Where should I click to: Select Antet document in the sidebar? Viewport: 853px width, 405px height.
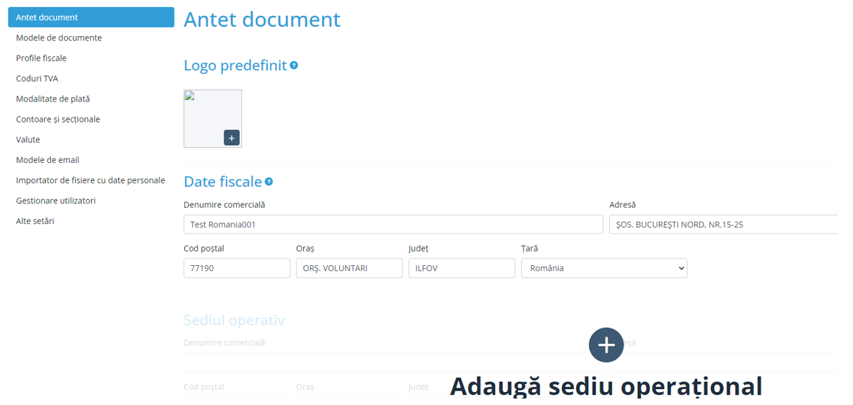91,17
